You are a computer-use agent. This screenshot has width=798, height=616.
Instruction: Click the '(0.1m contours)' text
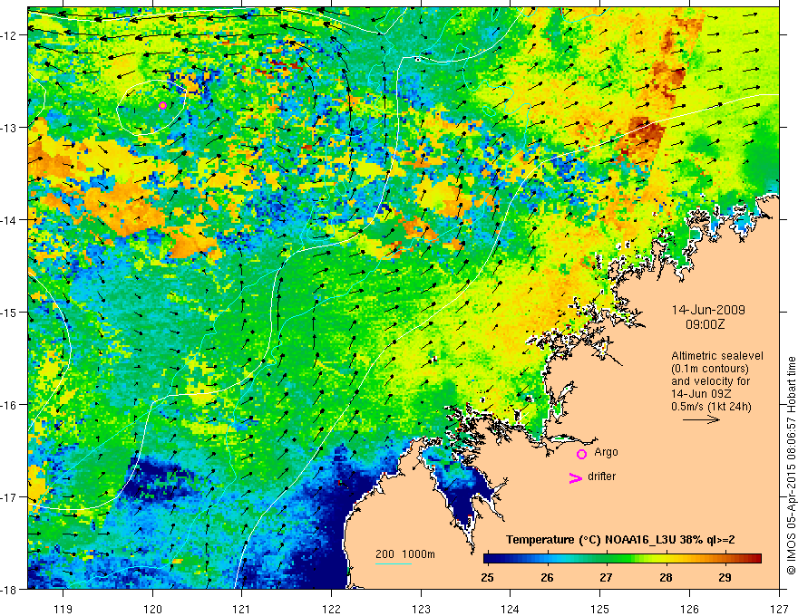click(x=710, y=369)
